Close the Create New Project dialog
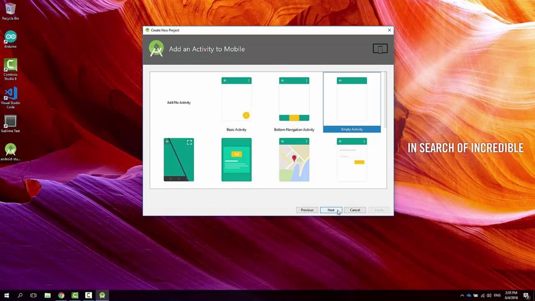 389,30
